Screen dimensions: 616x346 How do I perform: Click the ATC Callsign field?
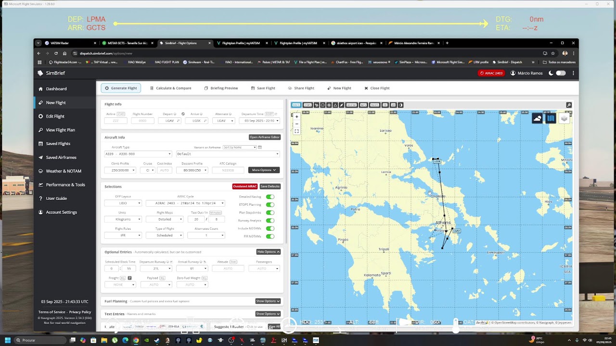228,170
